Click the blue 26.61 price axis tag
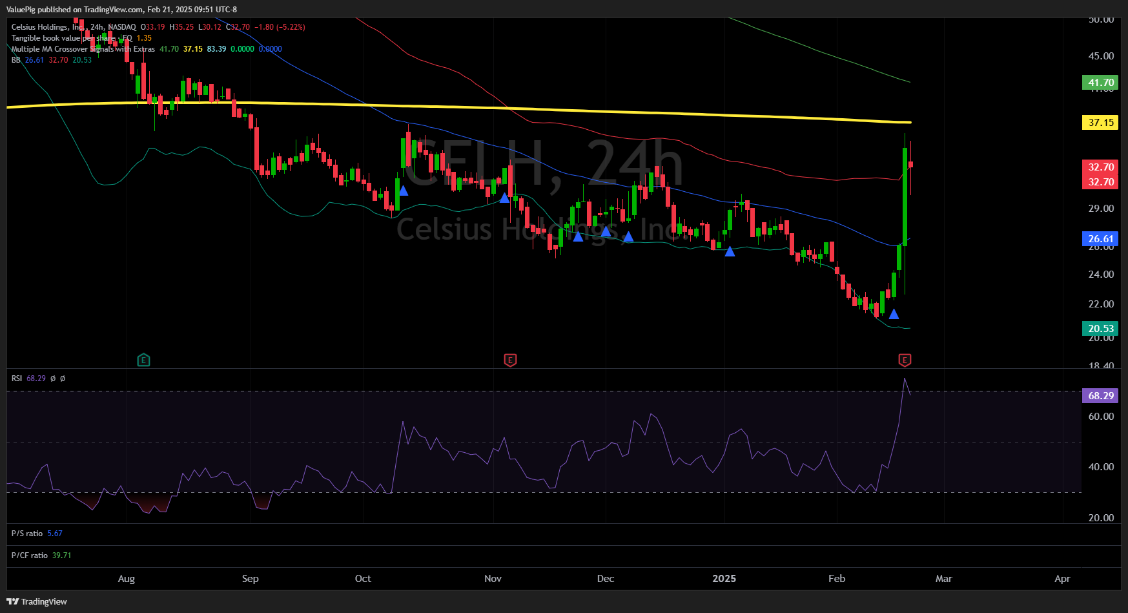Viewport: 1128px width, 613px height. 1100,239
